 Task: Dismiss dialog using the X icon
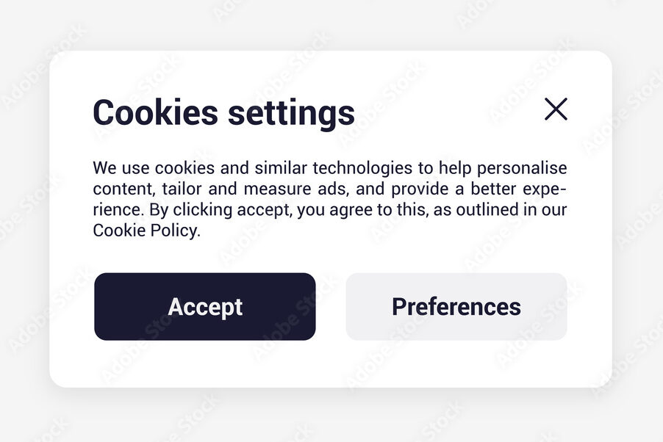pos(556,109)
